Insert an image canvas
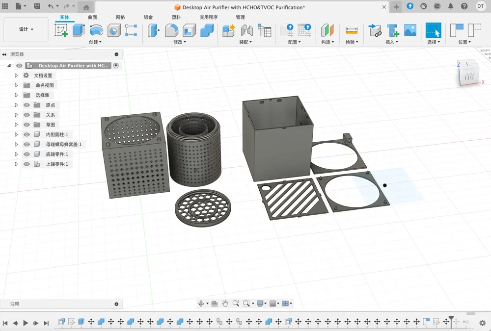The height and width of the screenshot is (331, 491). coord(410,30)
